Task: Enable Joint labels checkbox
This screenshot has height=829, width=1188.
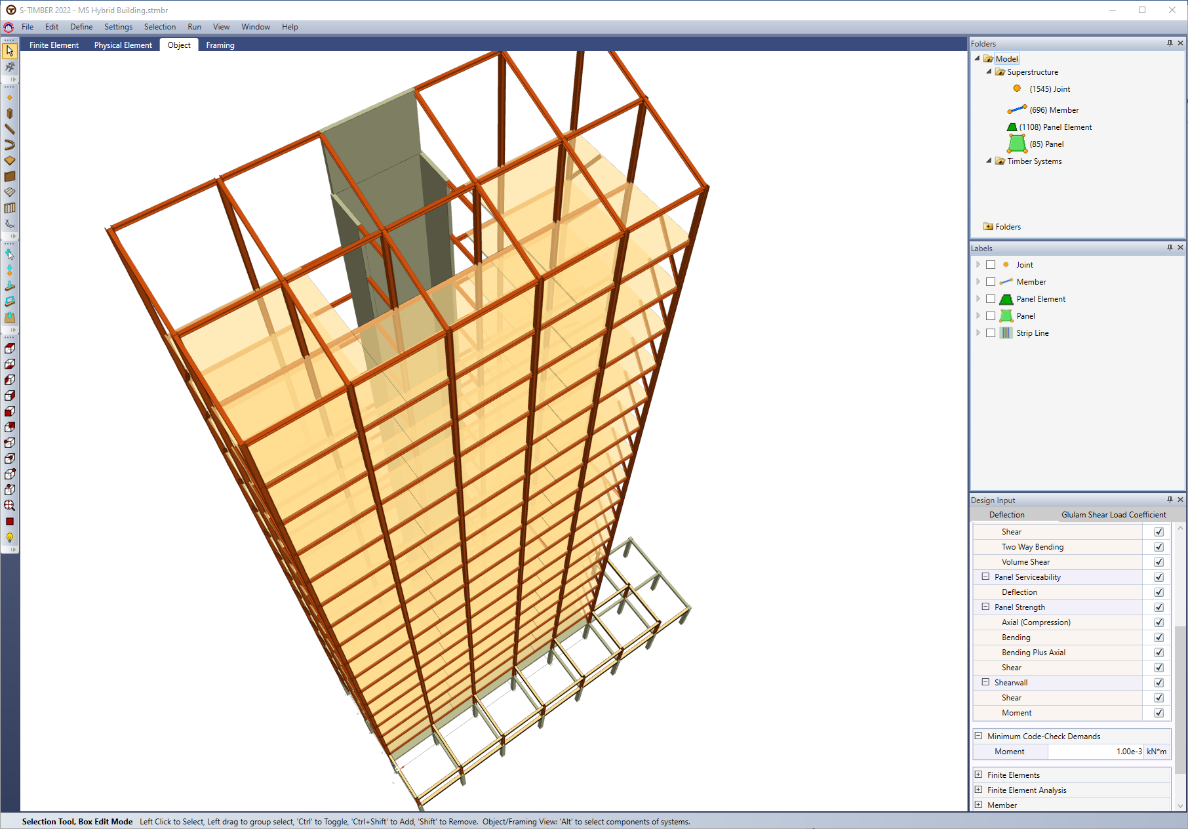Action: 991,265
